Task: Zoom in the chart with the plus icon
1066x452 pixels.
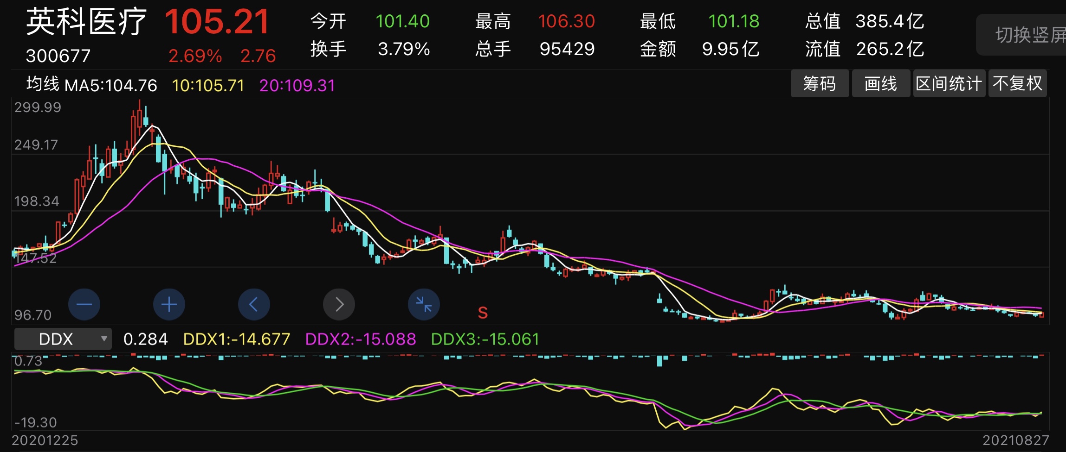Action: [169, 304]
